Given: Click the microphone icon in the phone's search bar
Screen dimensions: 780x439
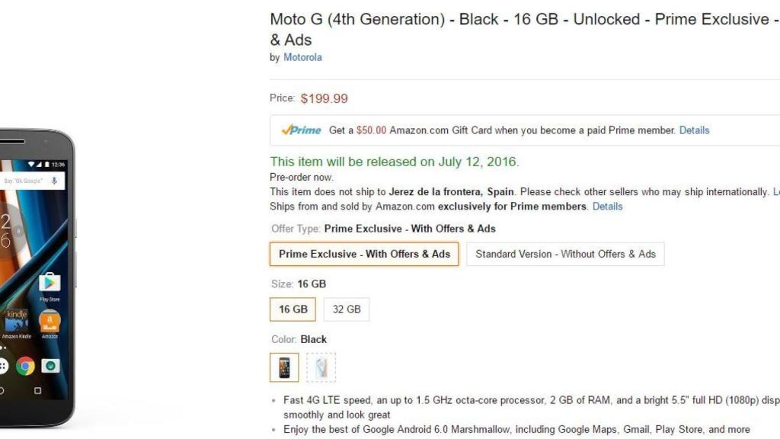Looking at the screenshot, I should (55, 181).
